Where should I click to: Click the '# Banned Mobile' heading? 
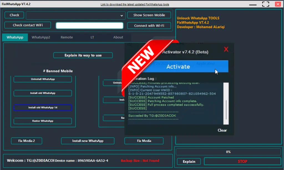pyautogui.click(x=58, y=71)
